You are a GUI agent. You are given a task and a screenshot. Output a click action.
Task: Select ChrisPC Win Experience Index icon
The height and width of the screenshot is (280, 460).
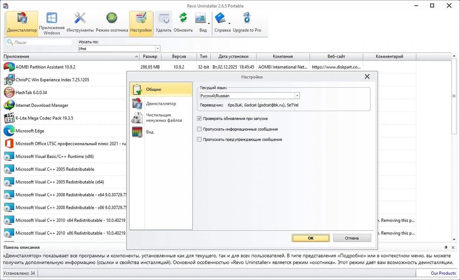9,80
